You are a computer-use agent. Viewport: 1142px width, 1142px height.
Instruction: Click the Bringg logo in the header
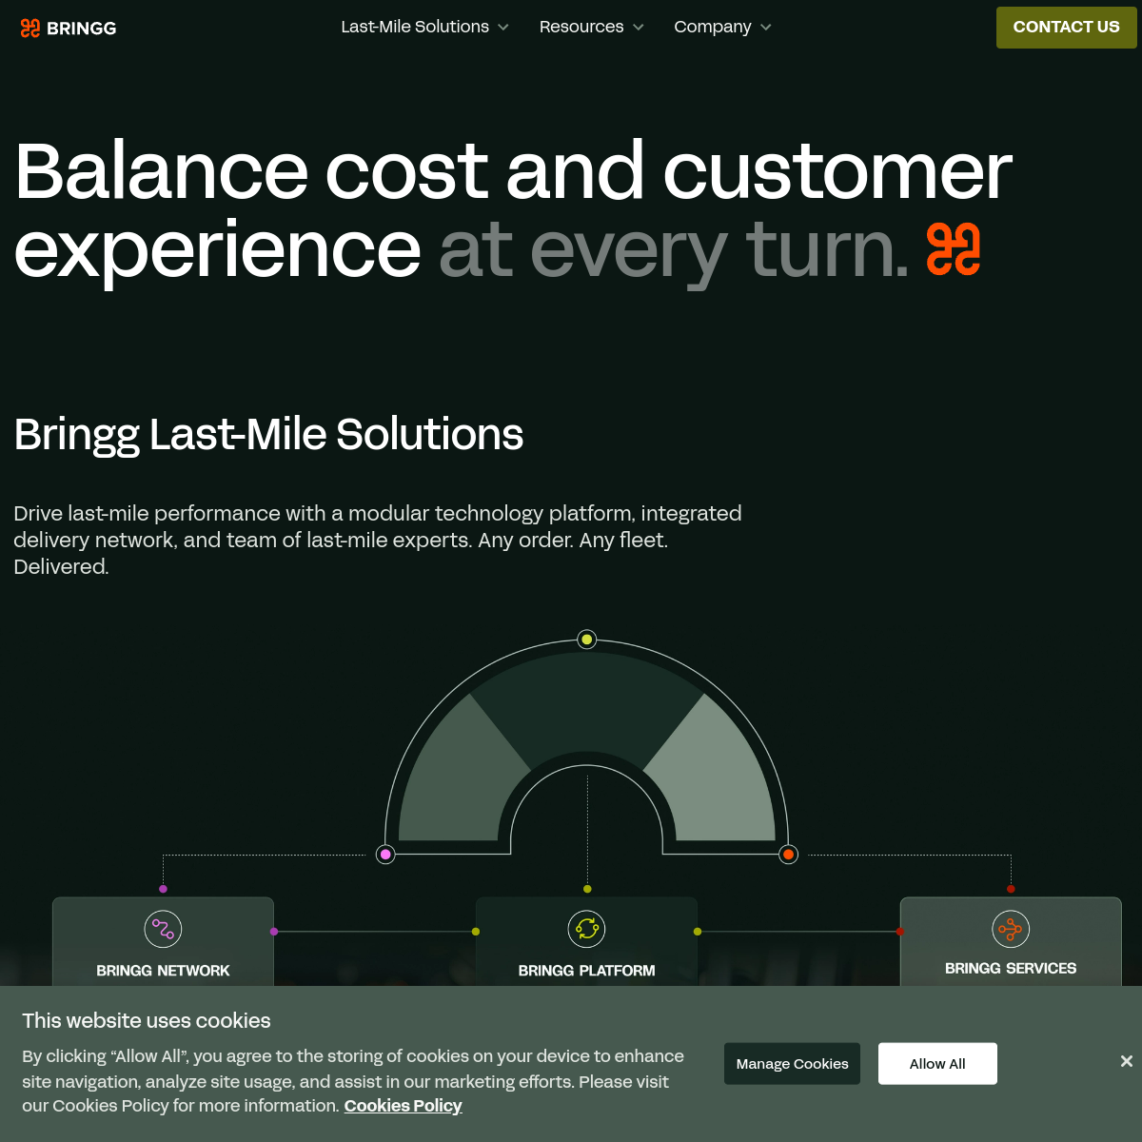click(69, 28)
